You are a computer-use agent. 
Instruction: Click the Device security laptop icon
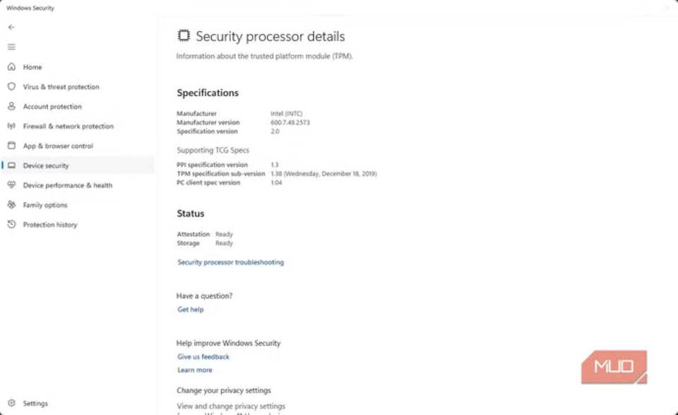[x=11, y=165]
